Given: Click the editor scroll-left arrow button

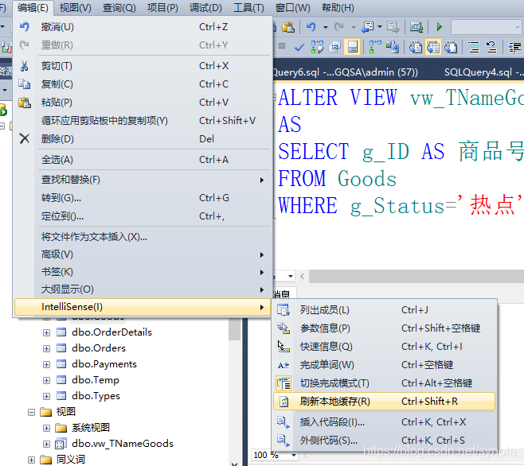Looking at the screenshot, I should pyautogui.click(x=303, y=277).
